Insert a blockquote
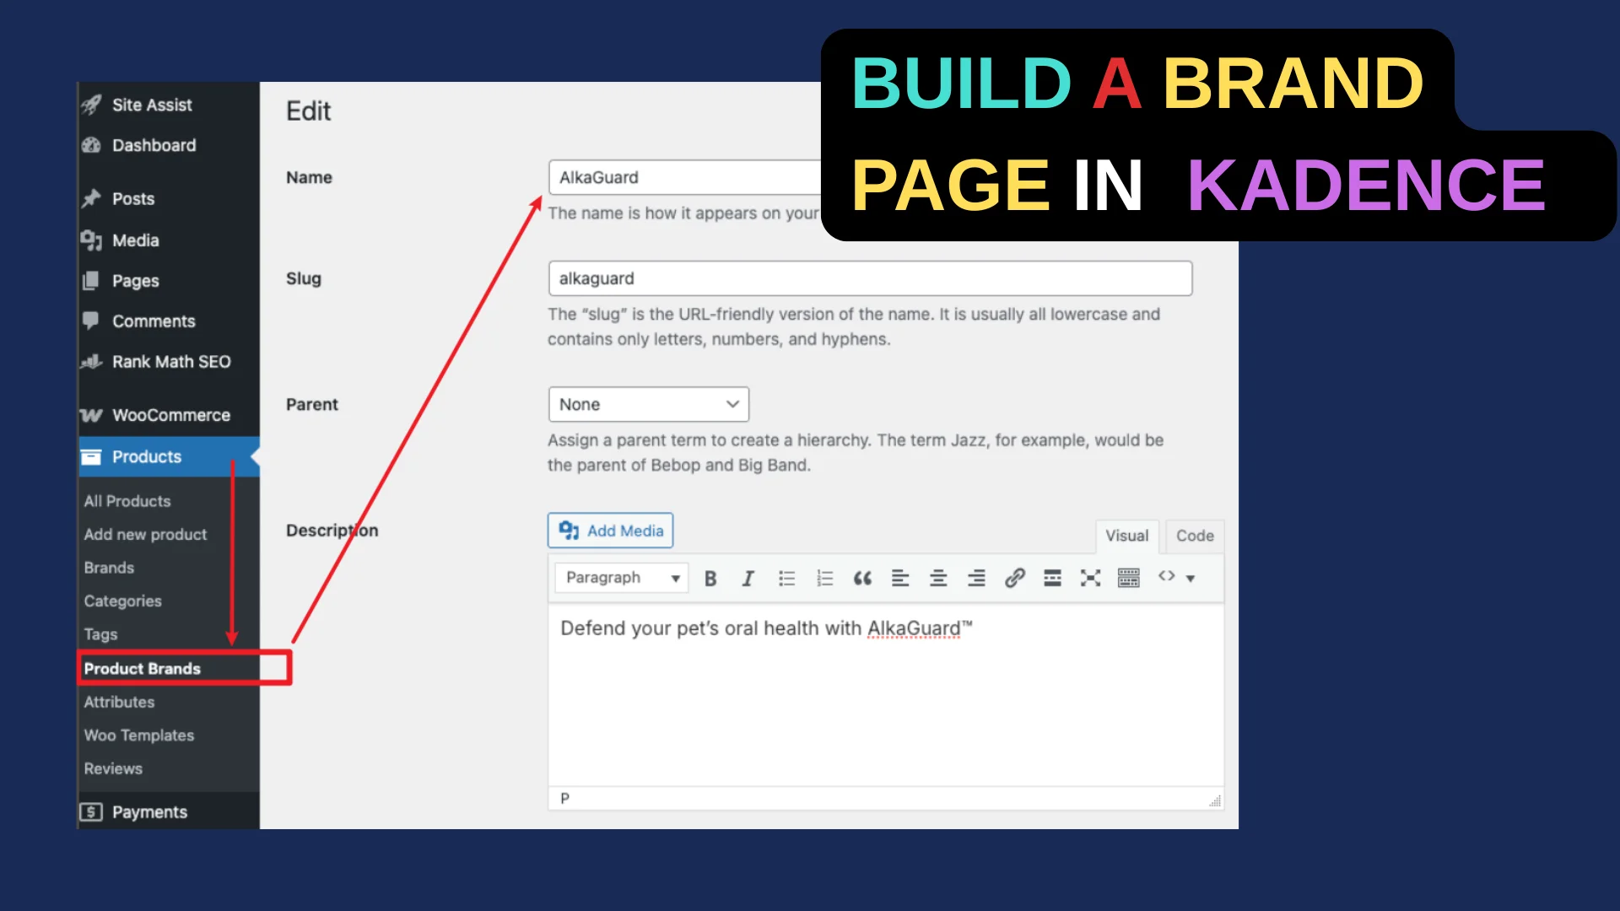The image size is (1620, 911). click(x=862, y=578)
